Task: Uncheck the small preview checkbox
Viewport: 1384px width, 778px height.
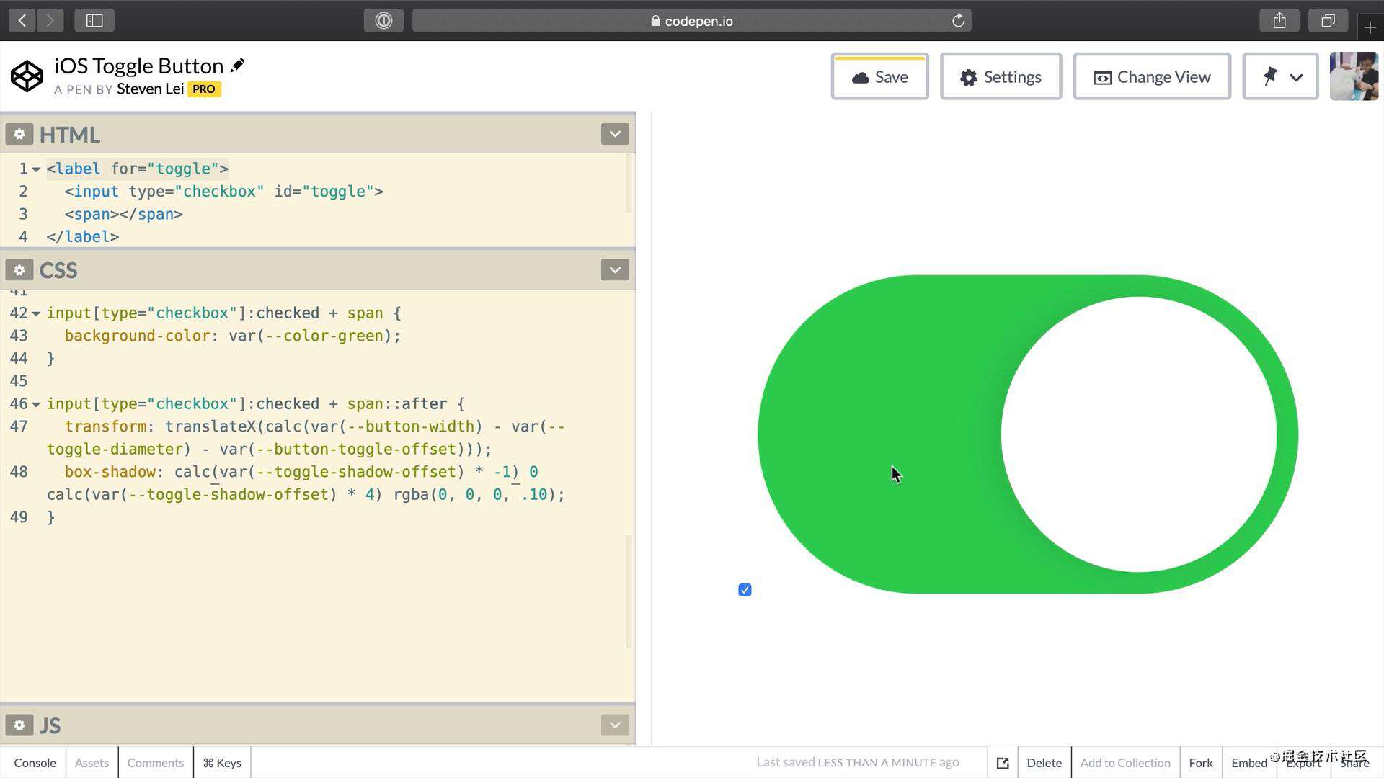Action: [745, 590]
